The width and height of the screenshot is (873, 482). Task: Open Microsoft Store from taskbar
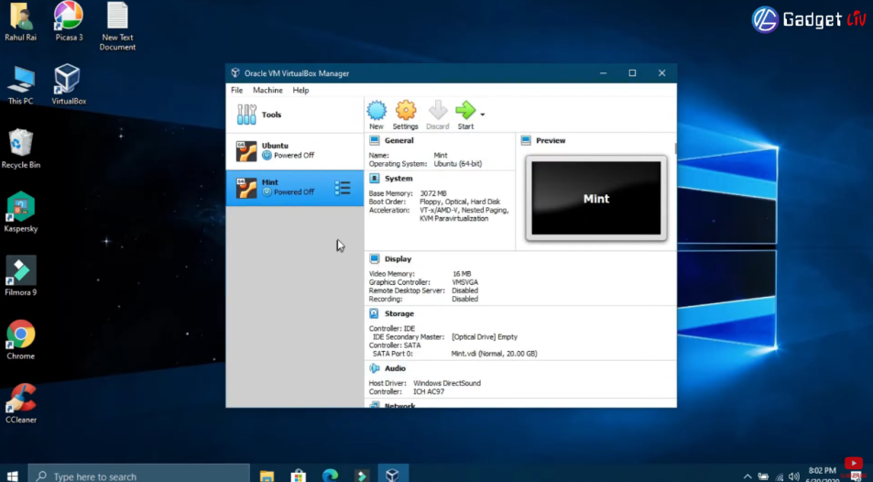[x=299, y=476]
